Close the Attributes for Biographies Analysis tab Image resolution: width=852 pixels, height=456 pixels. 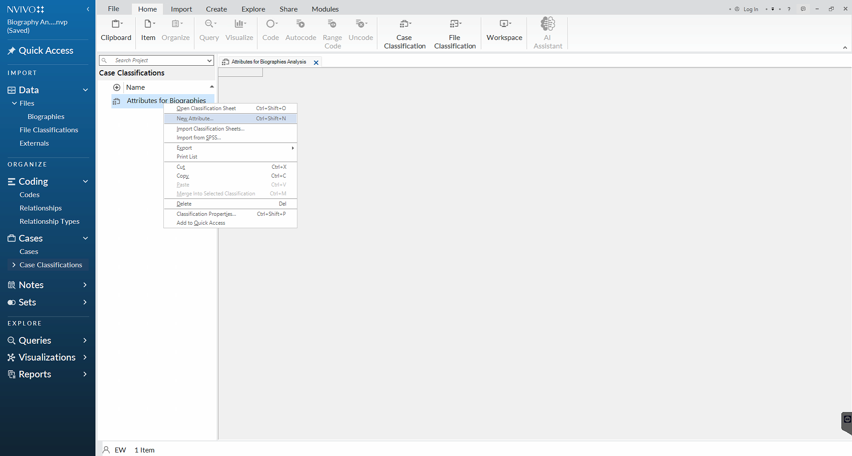(x=316, y=63)
